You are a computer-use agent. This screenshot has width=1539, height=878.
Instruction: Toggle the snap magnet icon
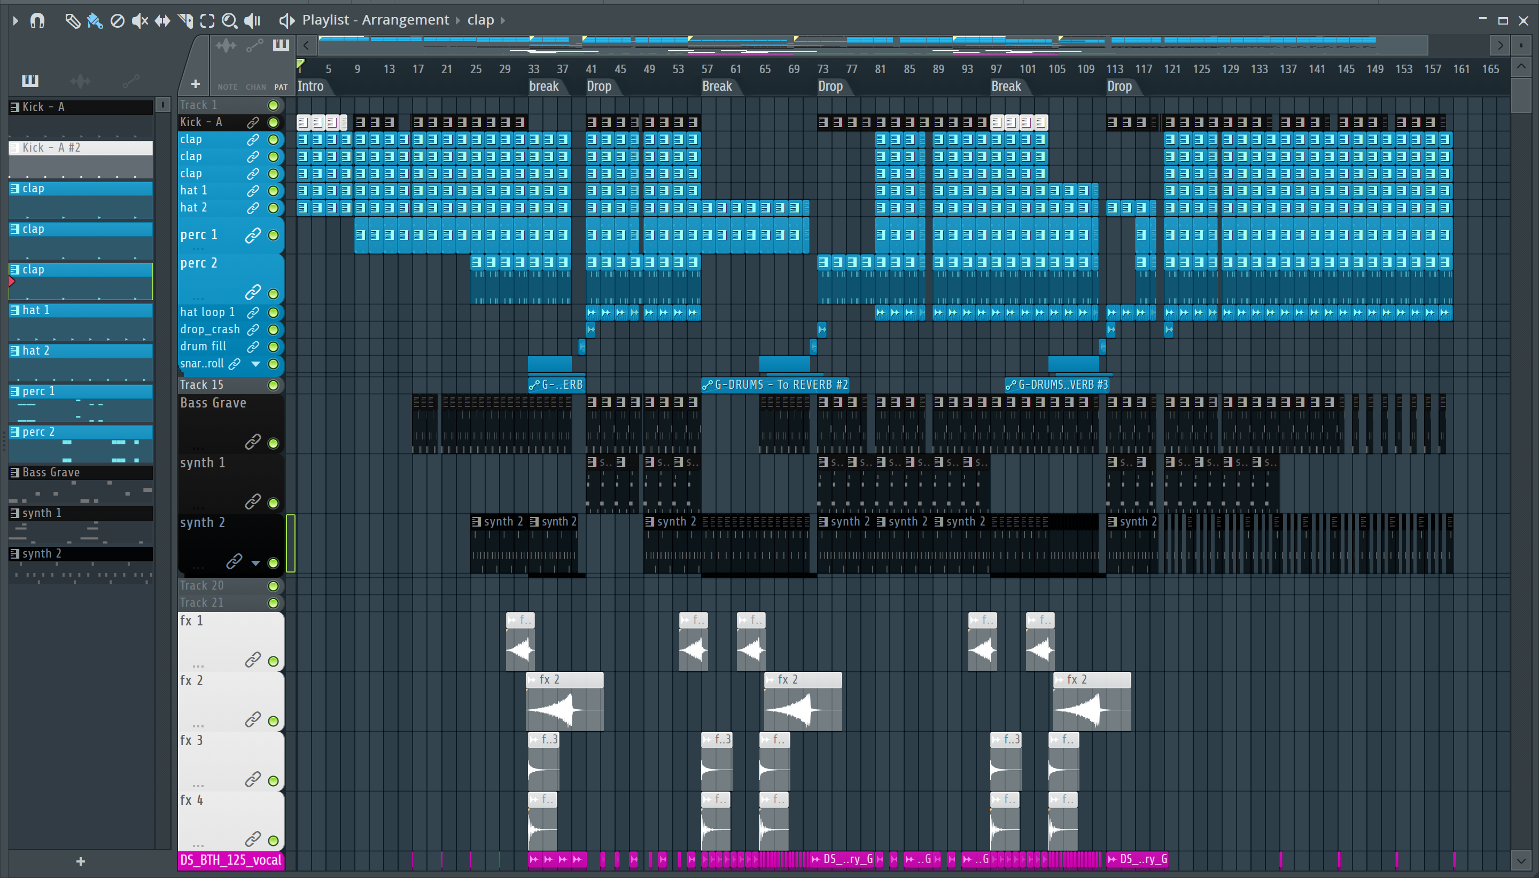coord(37,20)
